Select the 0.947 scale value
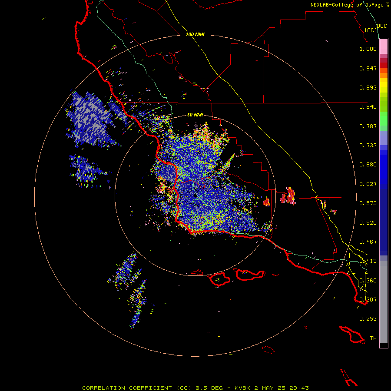Image resolution: width=391 pixels, height=391 pixels. pos(368,68)
